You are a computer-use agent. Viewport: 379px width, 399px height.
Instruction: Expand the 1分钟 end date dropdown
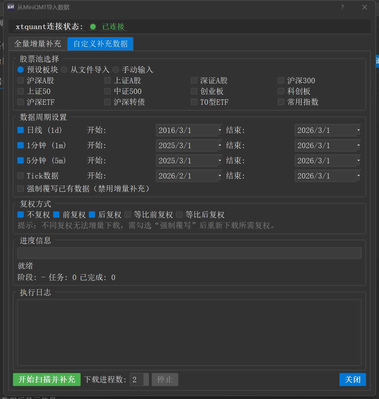pos(358,145)
